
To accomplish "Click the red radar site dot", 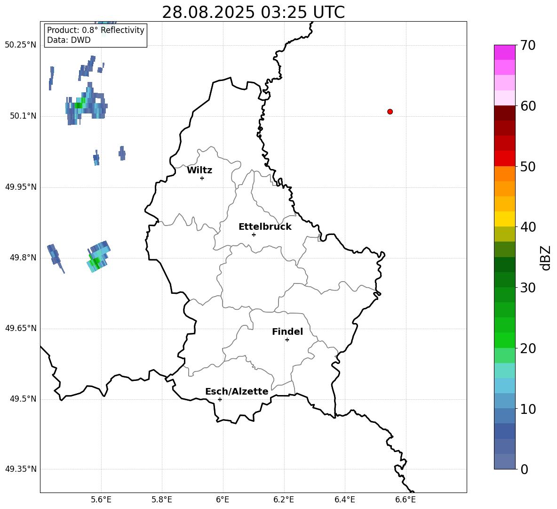I will [x=390, y=112].
